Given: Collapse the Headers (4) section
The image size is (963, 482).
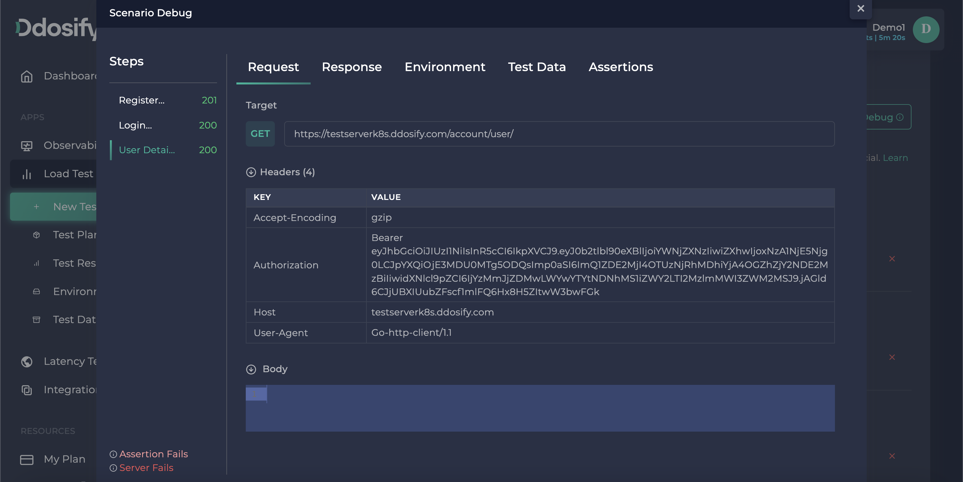Looking at the screenshot, I should click(x=251, y=172).
